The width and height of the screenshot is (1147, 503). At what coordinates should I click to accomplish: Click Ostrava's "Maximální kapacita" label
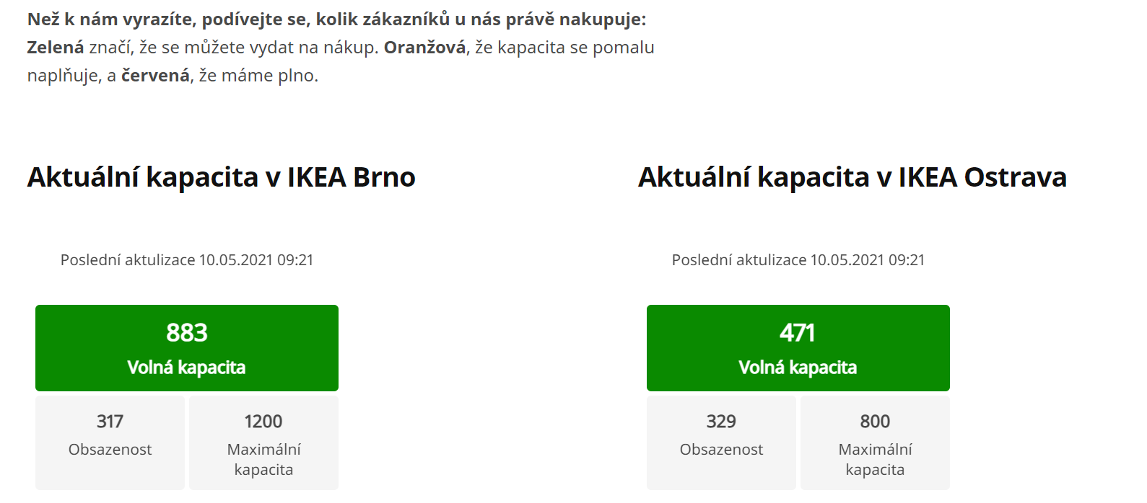coord(875,460)
